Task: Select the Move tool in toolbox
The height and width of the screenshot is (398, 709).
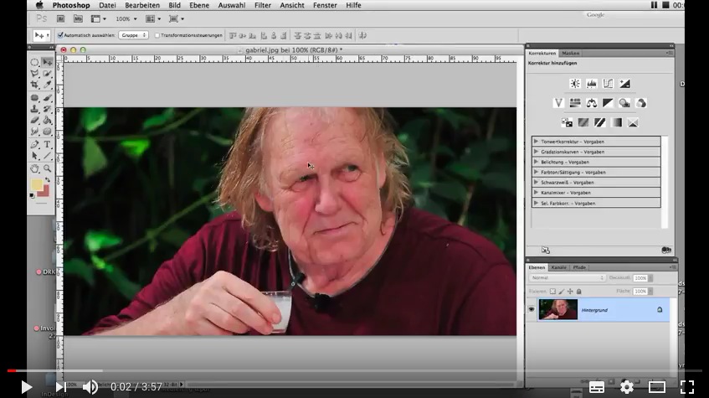Action: click(x=48, y=62)
